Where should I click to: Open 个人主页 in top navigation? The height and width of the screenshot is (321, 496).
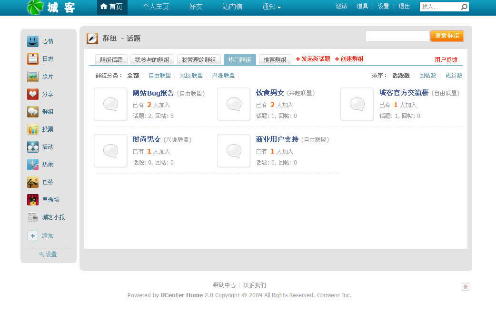tap(156, 7)
